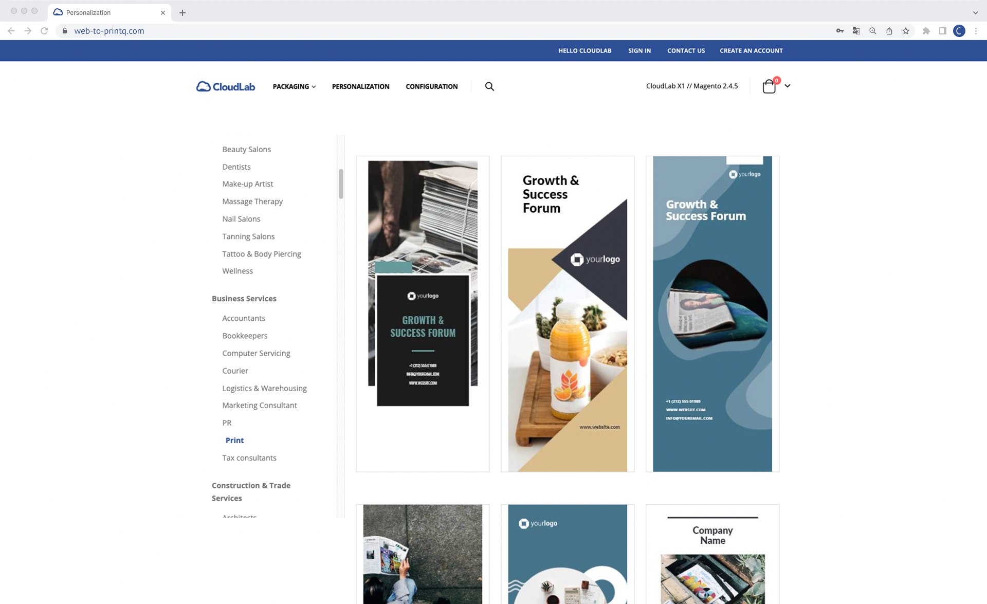Click the padlock icon in address bar

64,31
